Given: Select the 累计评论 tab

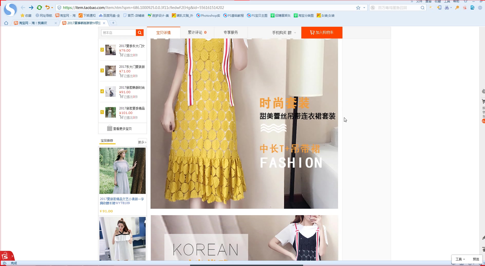Looking at the screenshot, I should tap(197, 32).
